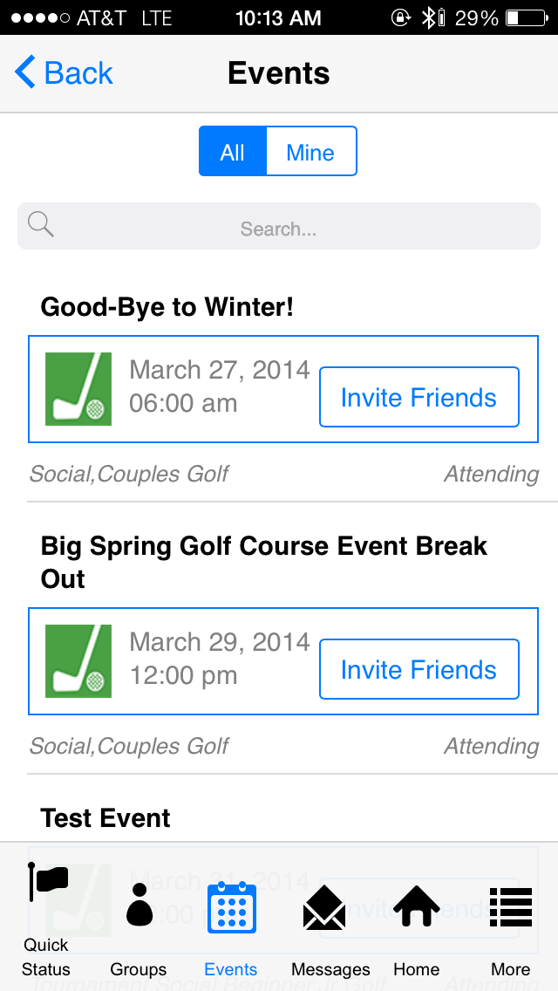Tap golf icon for Big Spring event
Screen dimensions: 558x991
point(78,661)
